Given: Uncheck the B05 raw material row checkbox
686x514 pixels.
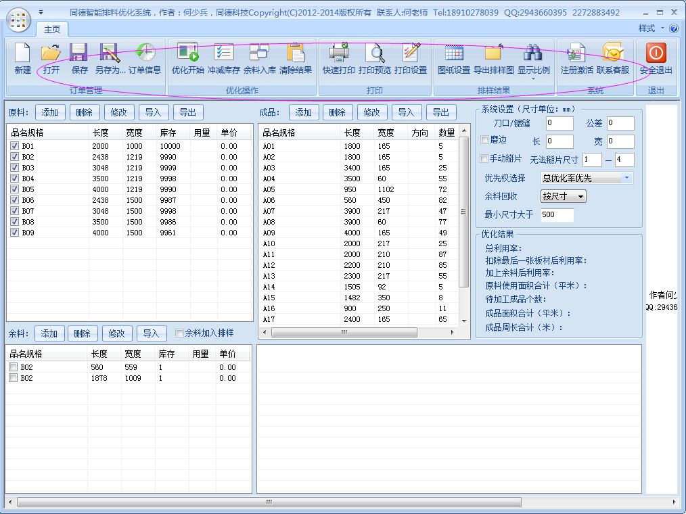Looking at the screenshot, I should pos(15,189).
